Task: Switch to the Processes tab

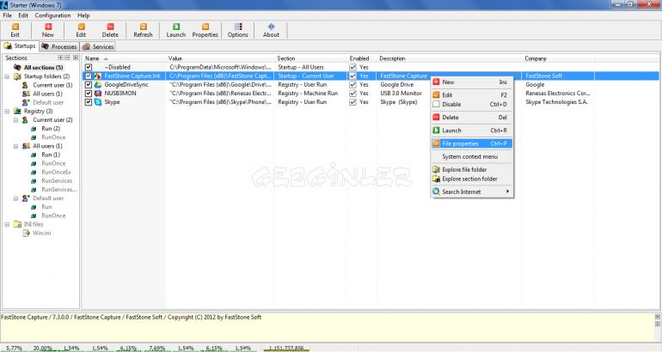Action: tap(59, 46)
